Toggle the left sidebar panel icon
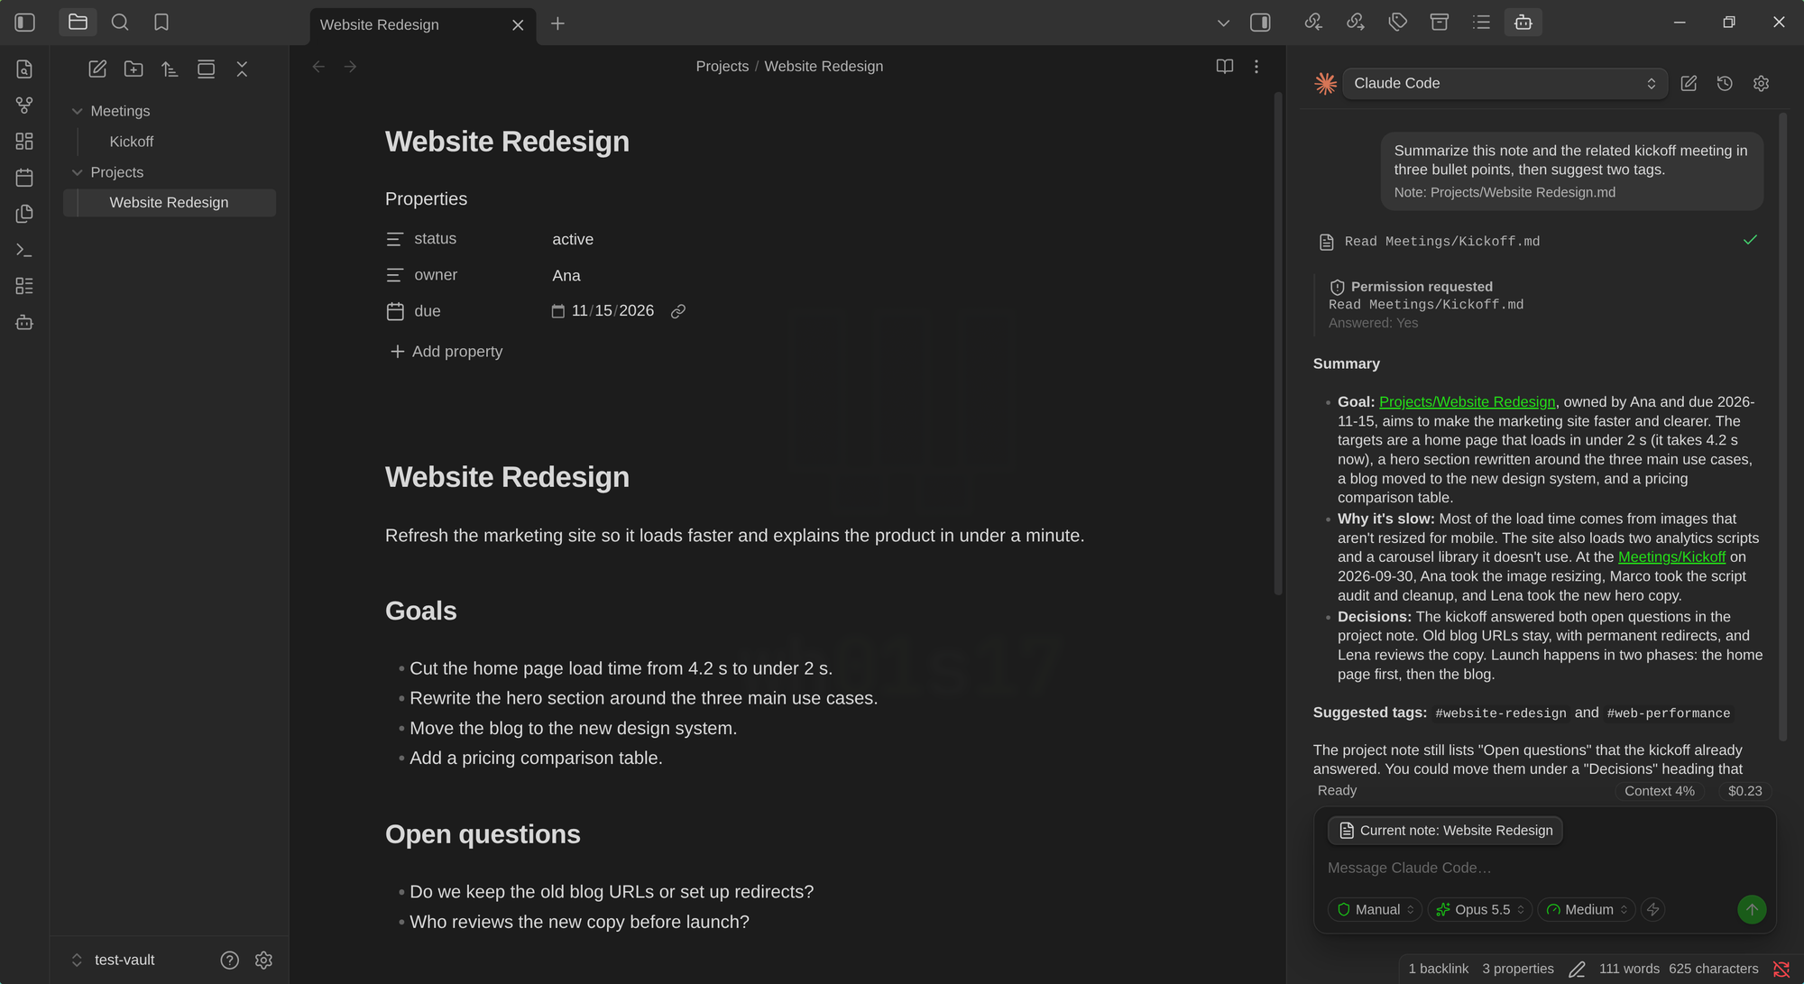Screen dimensions: 1804x984 25,23
